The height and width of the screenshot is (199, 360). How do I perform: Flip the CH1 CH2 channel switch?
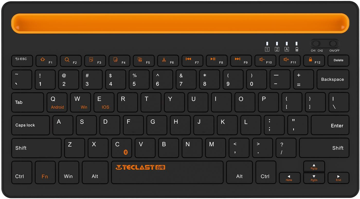point(317,43)
